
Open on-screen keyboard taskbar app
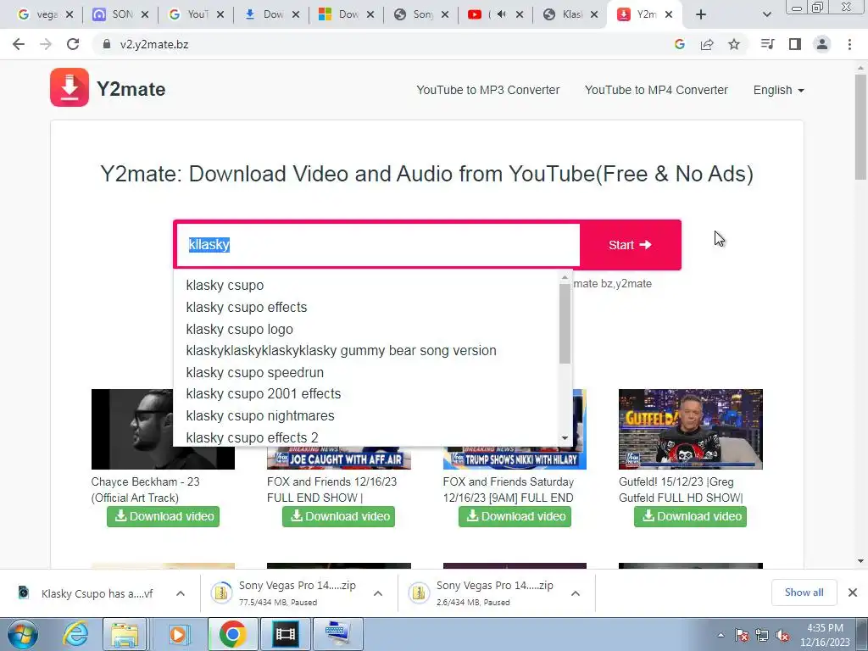pos(337,634)
